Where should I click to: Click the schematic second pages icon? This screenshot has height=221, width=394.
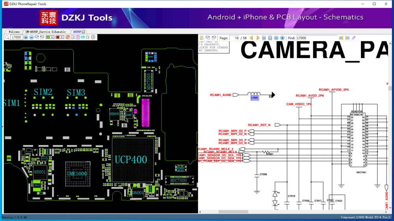coord(214,38)
